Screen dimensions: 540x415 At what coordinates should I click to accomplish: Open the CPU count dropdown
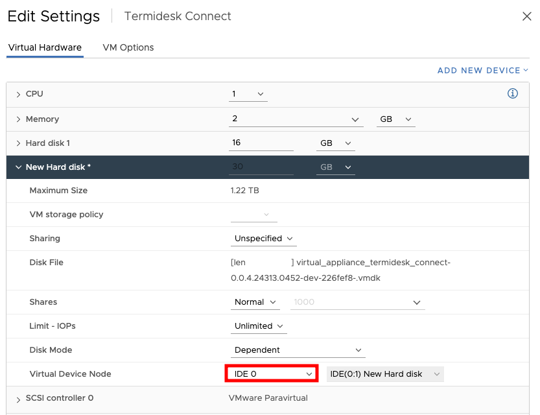coord(249,94)
